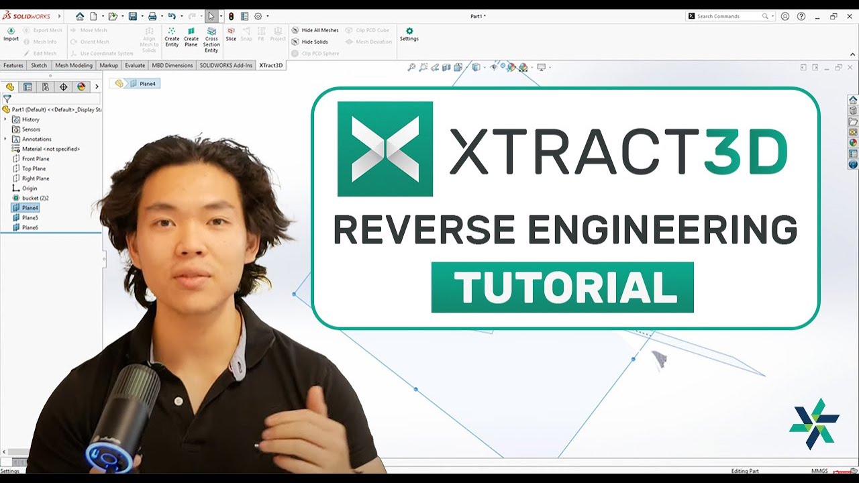
Task: Select the Cross Section Entity tool
Action: (211, 40)
